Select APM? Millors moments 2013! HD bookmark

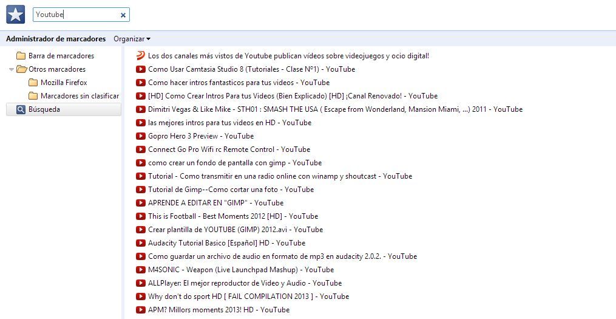coord(219,310)
